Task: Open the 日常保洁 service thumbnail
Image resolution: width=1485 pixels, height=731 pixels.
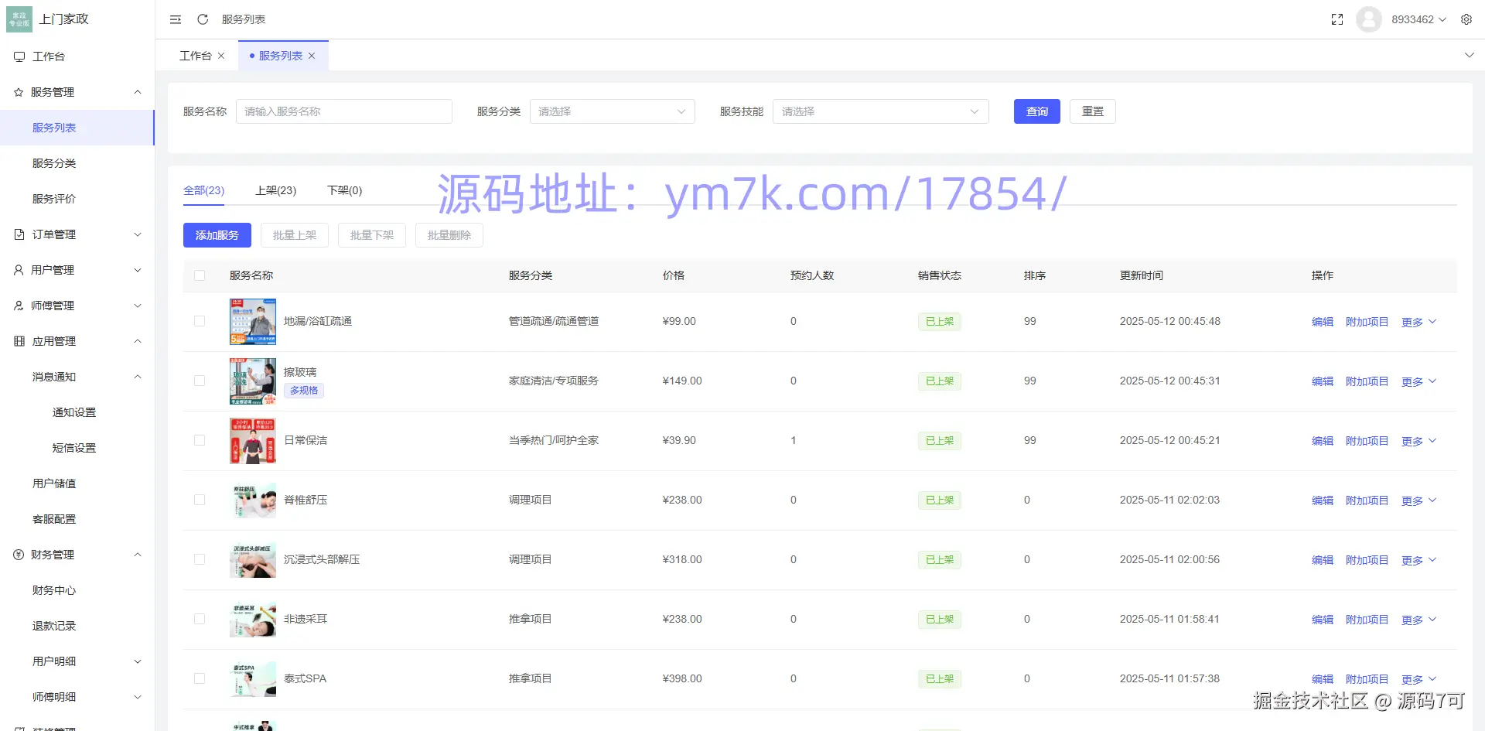Action: [x=253, y=441]
